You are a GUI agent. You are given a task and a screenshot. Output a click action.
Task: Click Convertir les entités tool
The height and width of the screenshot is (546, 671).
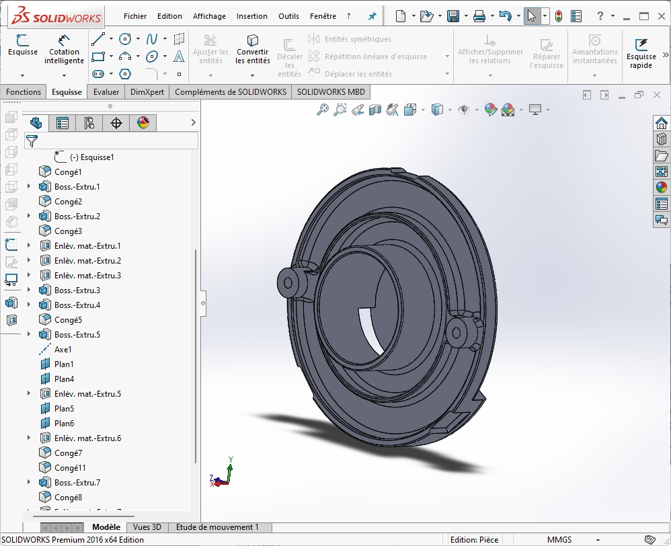click(252, 49)
